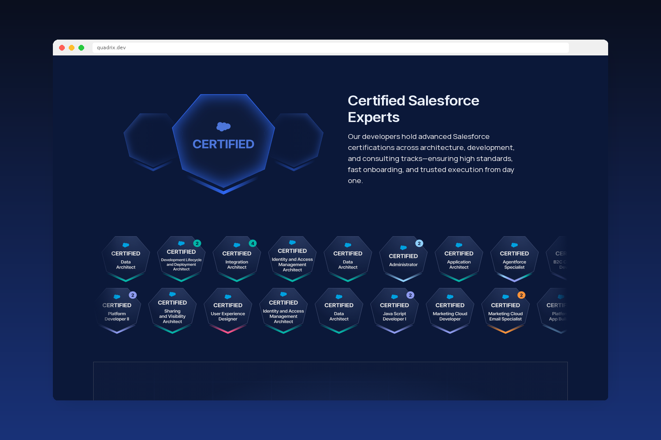This screenshot has height=440, width=661.
Task: Open Development Lifecycle and Deployment Architect badge
Action: pyautogui.click(x=181, y=259)
